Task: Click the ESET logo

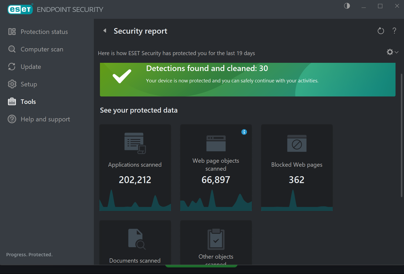Action: 20,10
